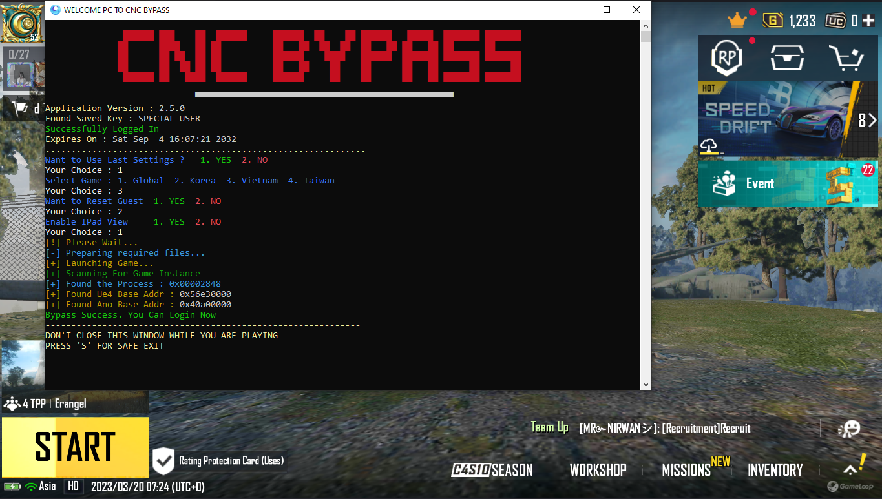Viewport: 882px width, 499px height.
Task: Open the Missions tab
Action: tap(686, 470)
